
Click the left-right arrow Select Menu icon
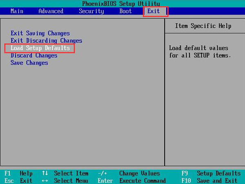(x=45, y=180)
